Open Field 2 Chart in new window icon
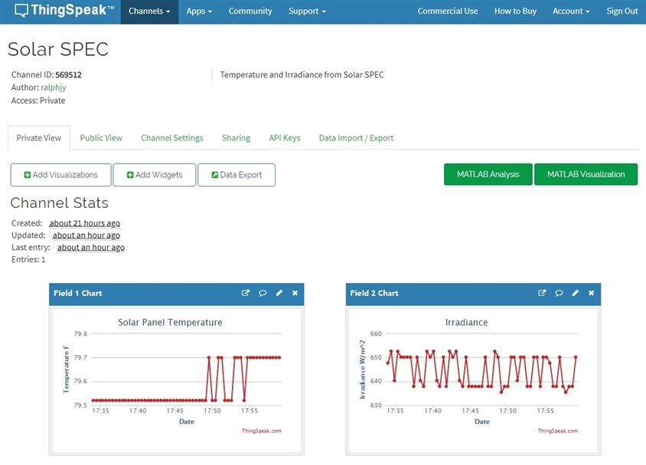646x465 pixels. (x=543, y=293)
